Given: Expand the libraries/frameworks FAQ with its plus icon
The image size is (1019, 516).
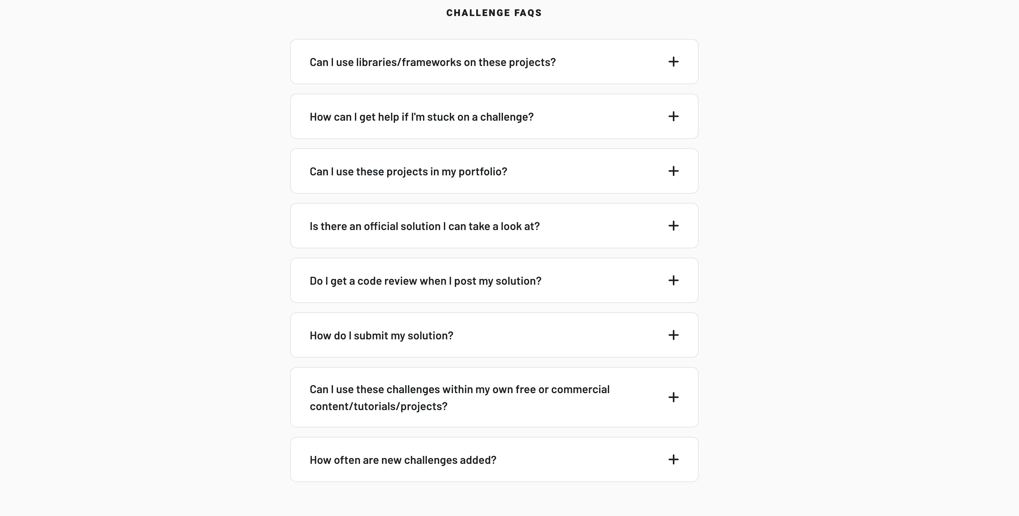Looking at the screenshot, I should point(674,62).
